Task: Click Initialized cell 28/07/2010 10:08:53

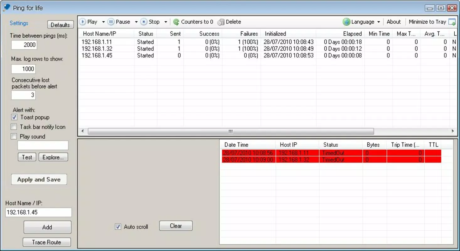Action: coord(288,56)
